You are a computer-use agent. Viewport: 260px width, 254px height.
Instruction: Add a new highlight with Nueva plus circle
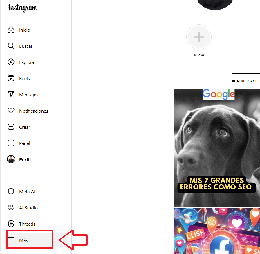pos(199,37)
